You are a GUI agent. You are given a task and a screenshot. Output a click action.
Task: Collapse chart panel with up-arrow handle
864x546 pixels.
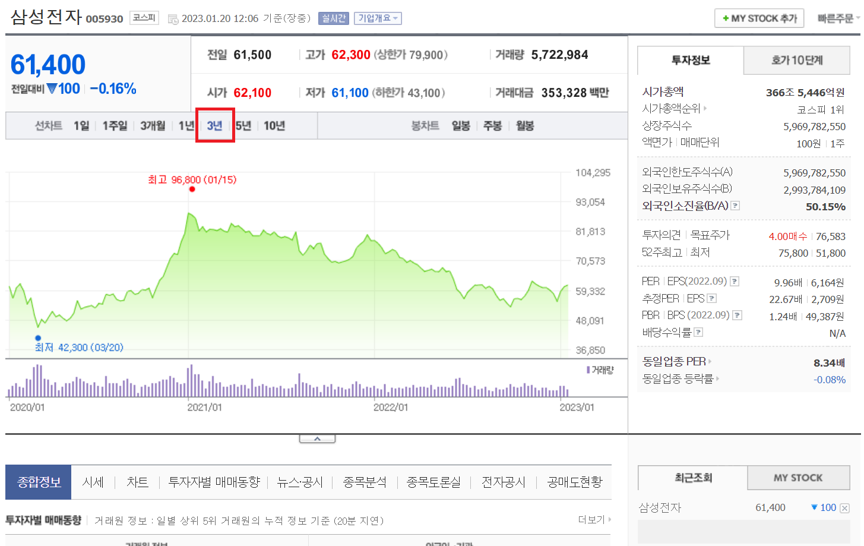[x=317, y=438]
